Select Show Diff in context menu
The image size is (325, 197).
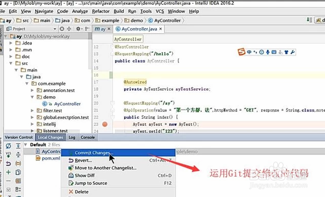118,176
